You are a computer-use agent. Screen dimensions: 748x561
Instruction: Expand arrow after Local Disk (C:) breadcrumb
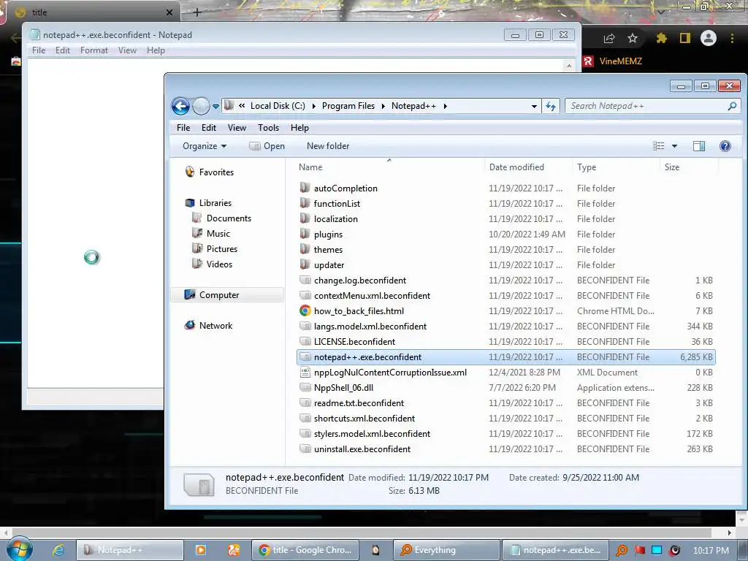313,106
